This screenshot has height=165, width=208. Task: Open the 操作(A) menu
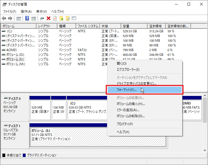[x=26, y=11]
